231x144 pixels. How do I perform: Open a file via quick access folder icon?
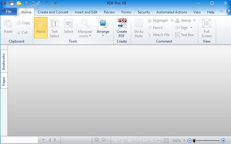coord(19,3)
